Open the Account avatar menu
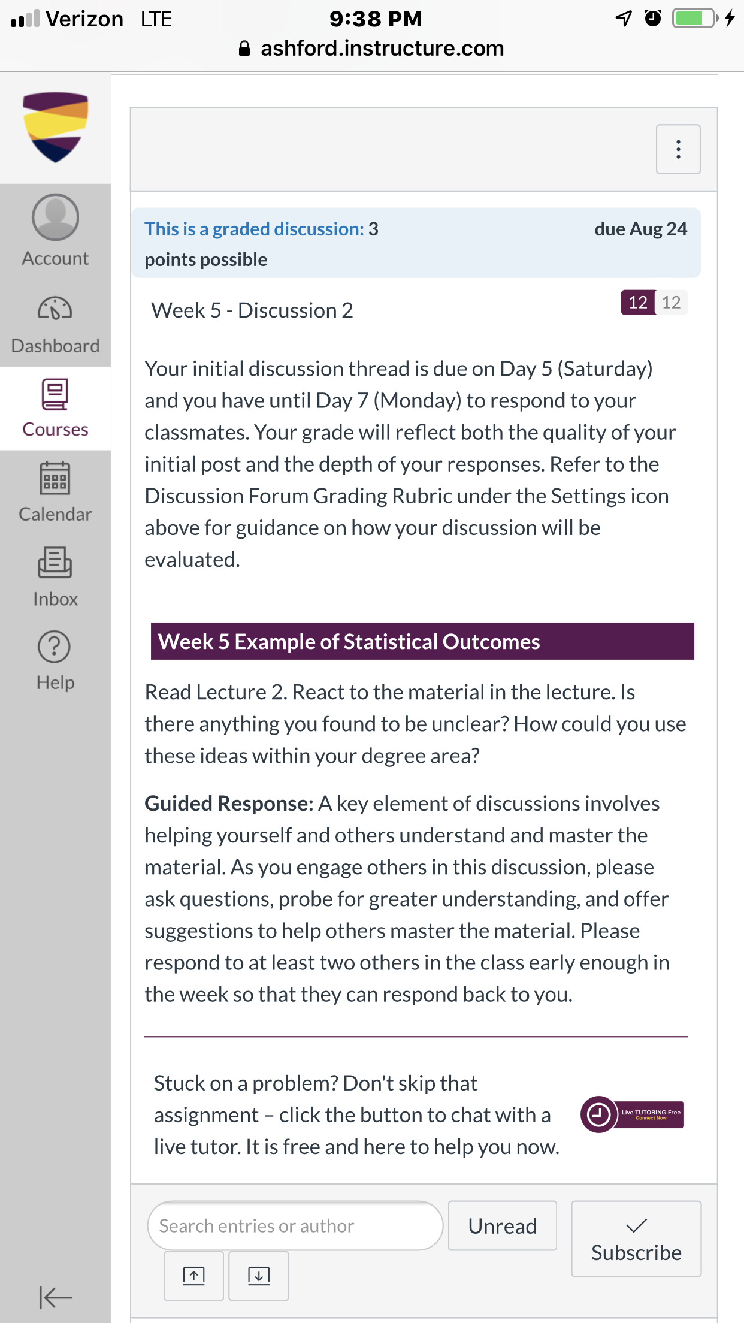Screen dimensions: 744x1323 coord(55,229)
